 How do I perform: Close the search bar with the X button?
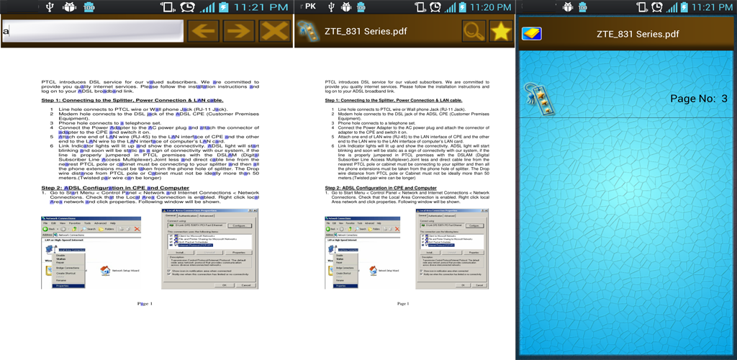point(274,32)
